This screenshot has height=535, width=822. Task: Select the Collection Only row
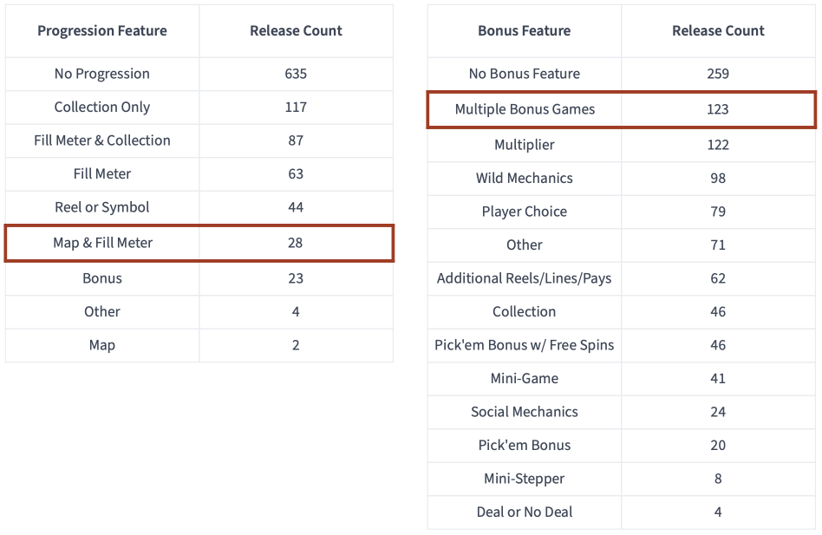tap(199, 108)
